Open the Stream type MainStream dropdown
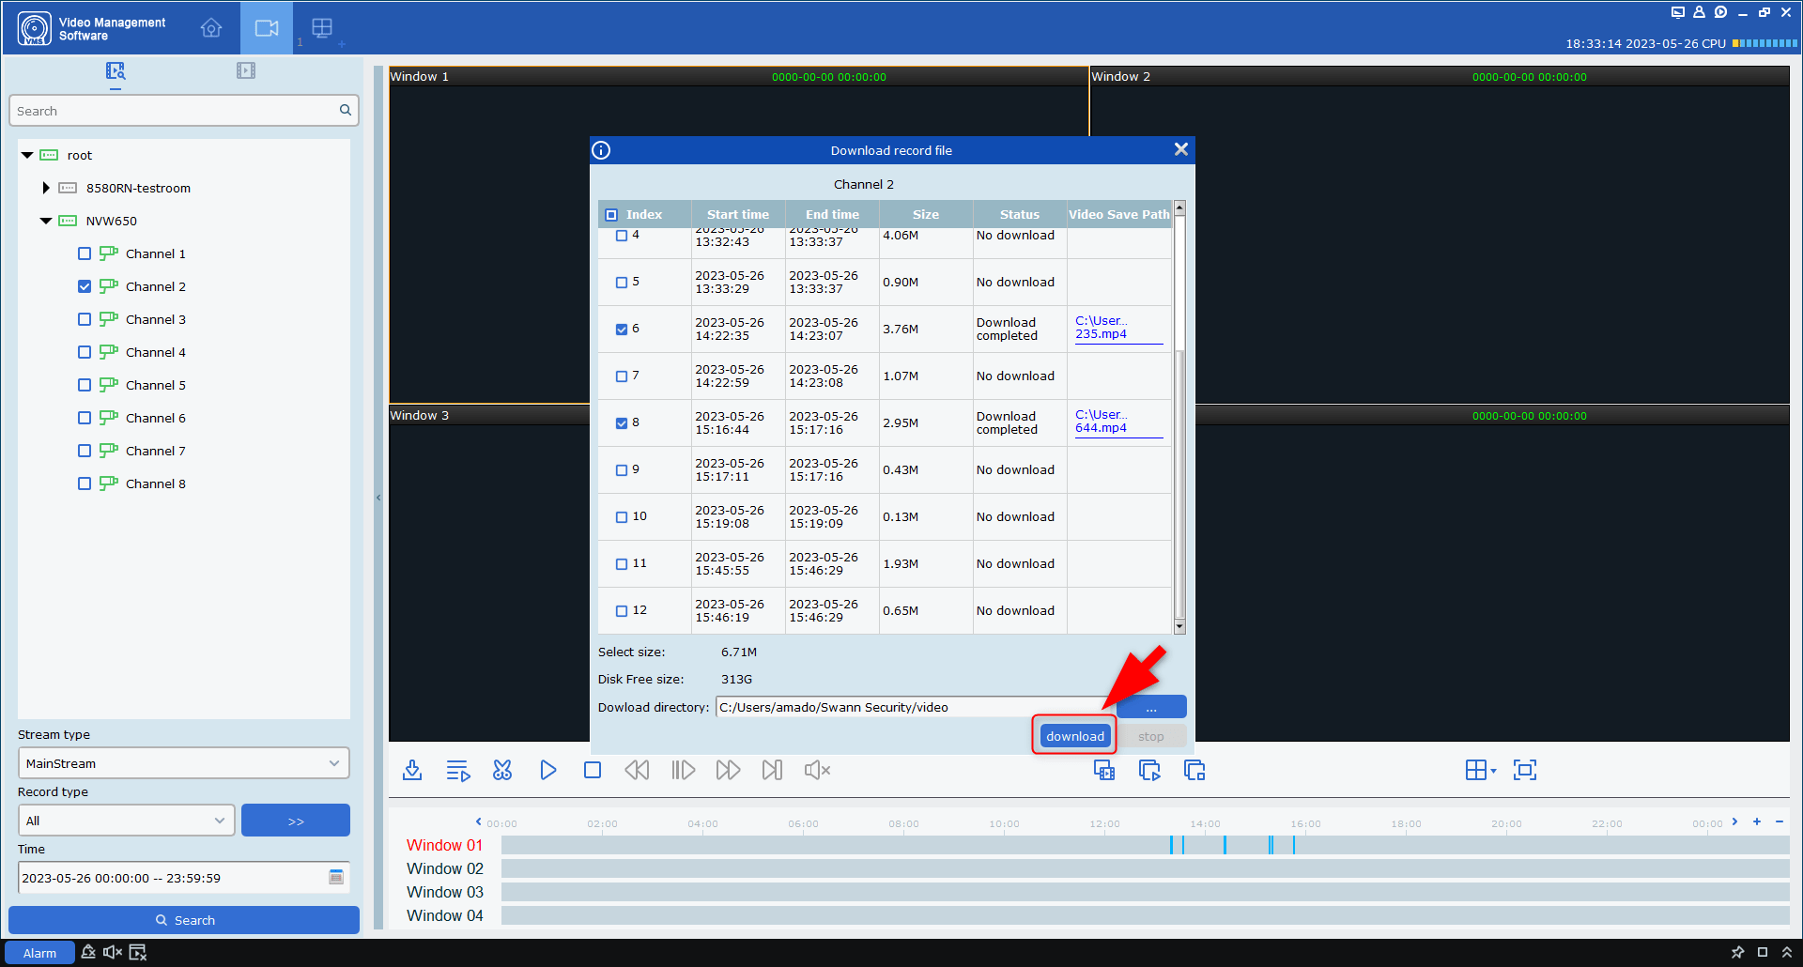Screen dimensions: 1803x967 coord(184,763)
